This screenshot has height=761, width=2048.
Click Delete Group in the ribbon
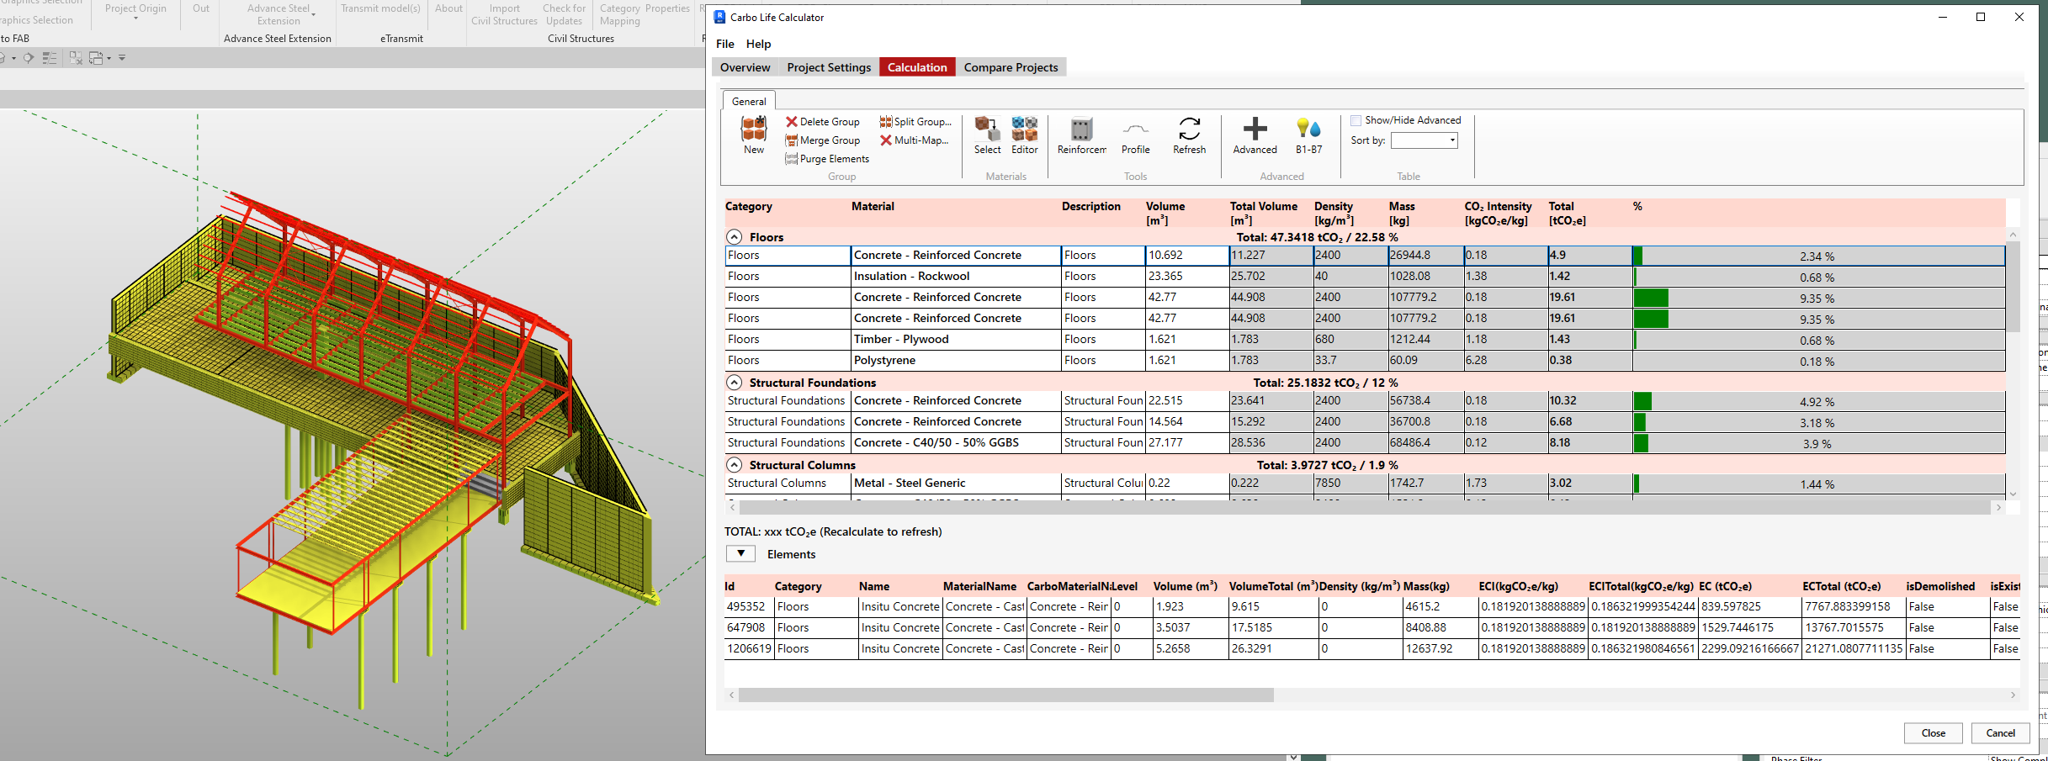pos(822,122)
